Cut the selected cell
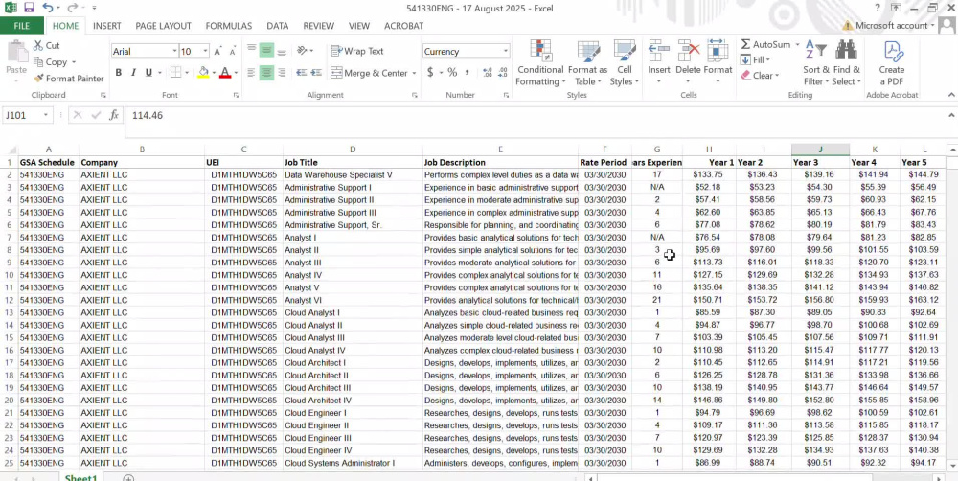The height and width of the screenshot is (481, 958). [x=46, y=45]
